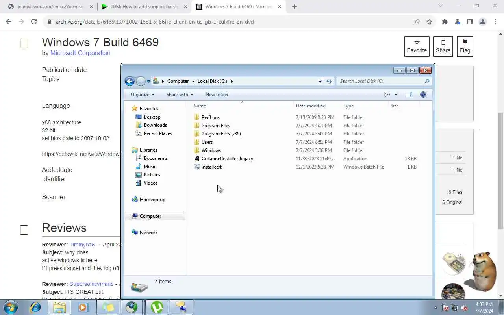Viewport: 504px width, 315px height.
Task: Click the Favorite button on archive page
Action: 417,46
